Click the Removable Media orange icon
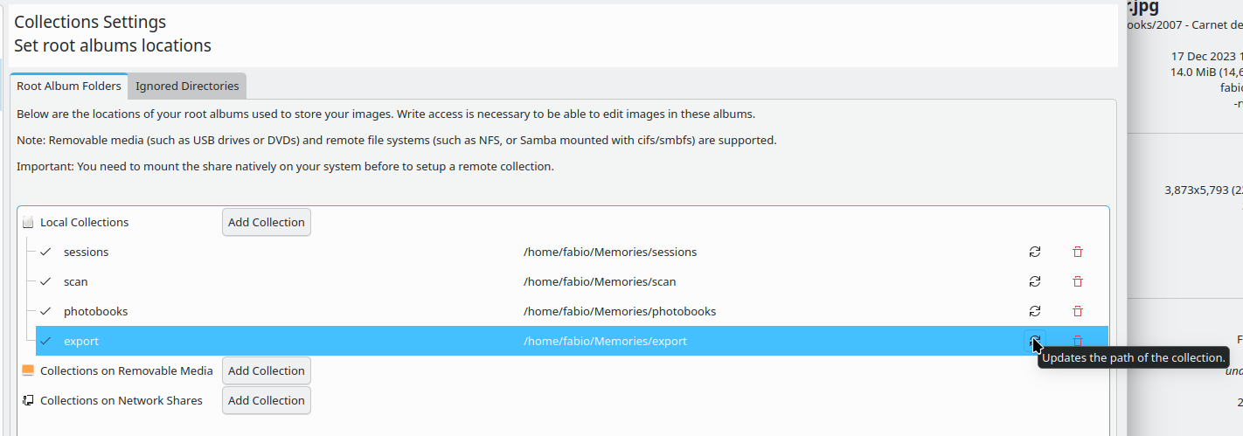This screenshot has height=436, width=1243. click(28, 370)
